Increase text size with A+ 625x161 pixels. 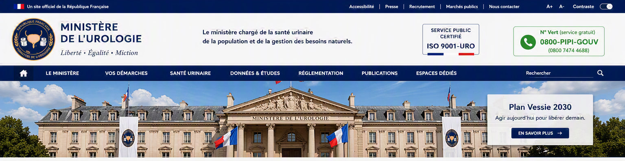pos(549,6)
